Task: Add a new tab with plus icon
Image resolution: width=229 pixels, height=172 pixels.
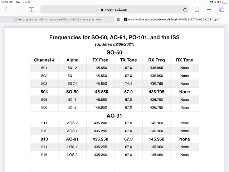Action: (x=209, y=10)
